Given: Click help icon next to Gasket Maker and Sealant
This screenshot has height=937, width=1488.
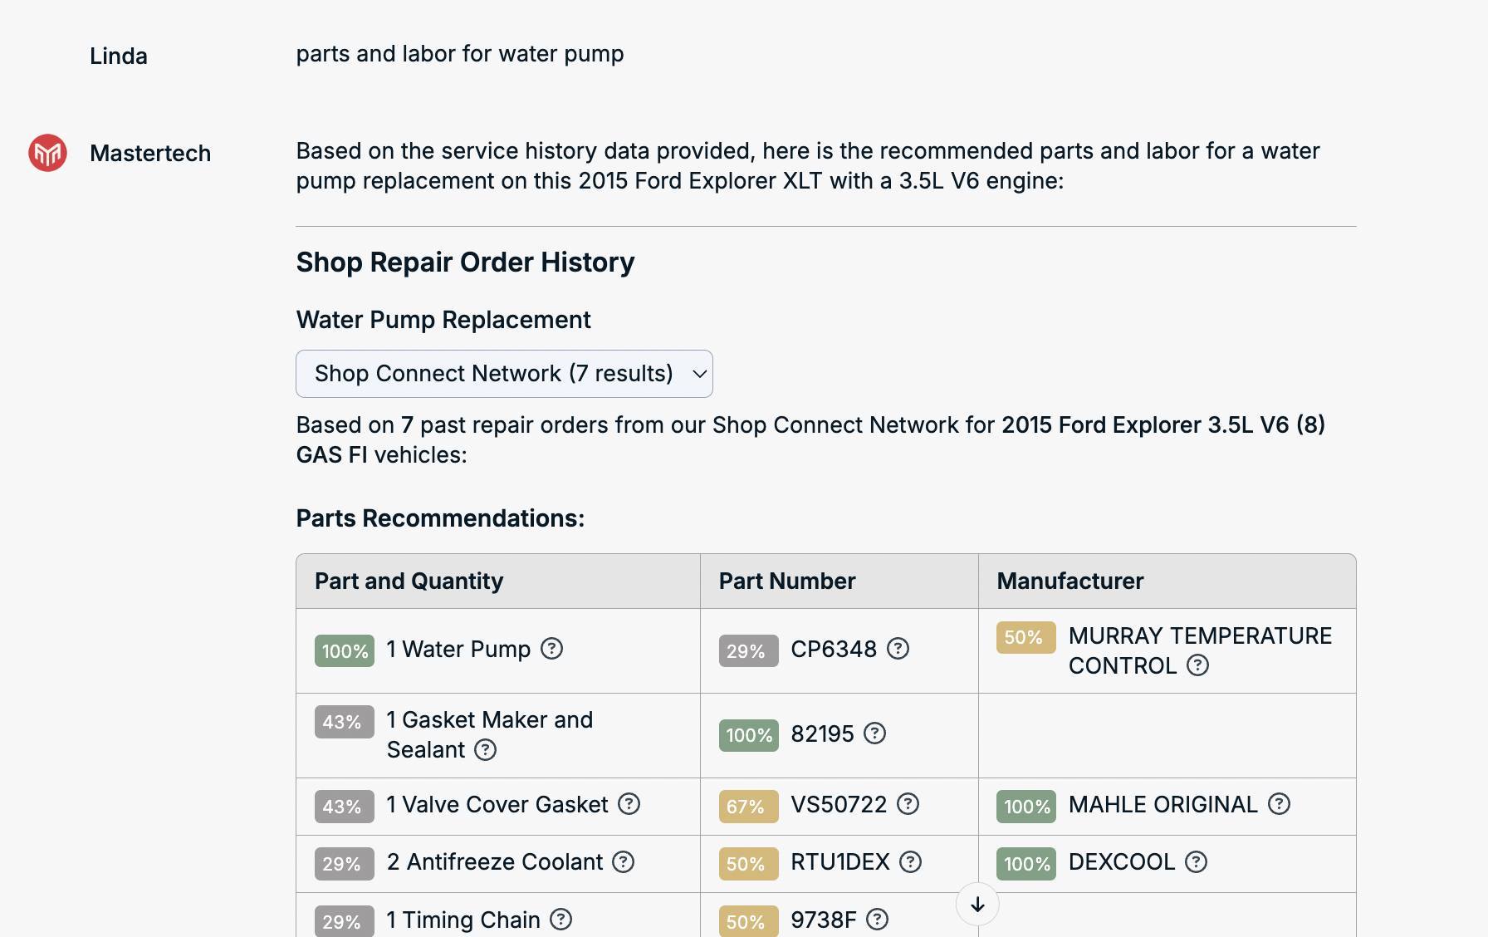Looking at the screenshot, I should (x=485, y=749).
